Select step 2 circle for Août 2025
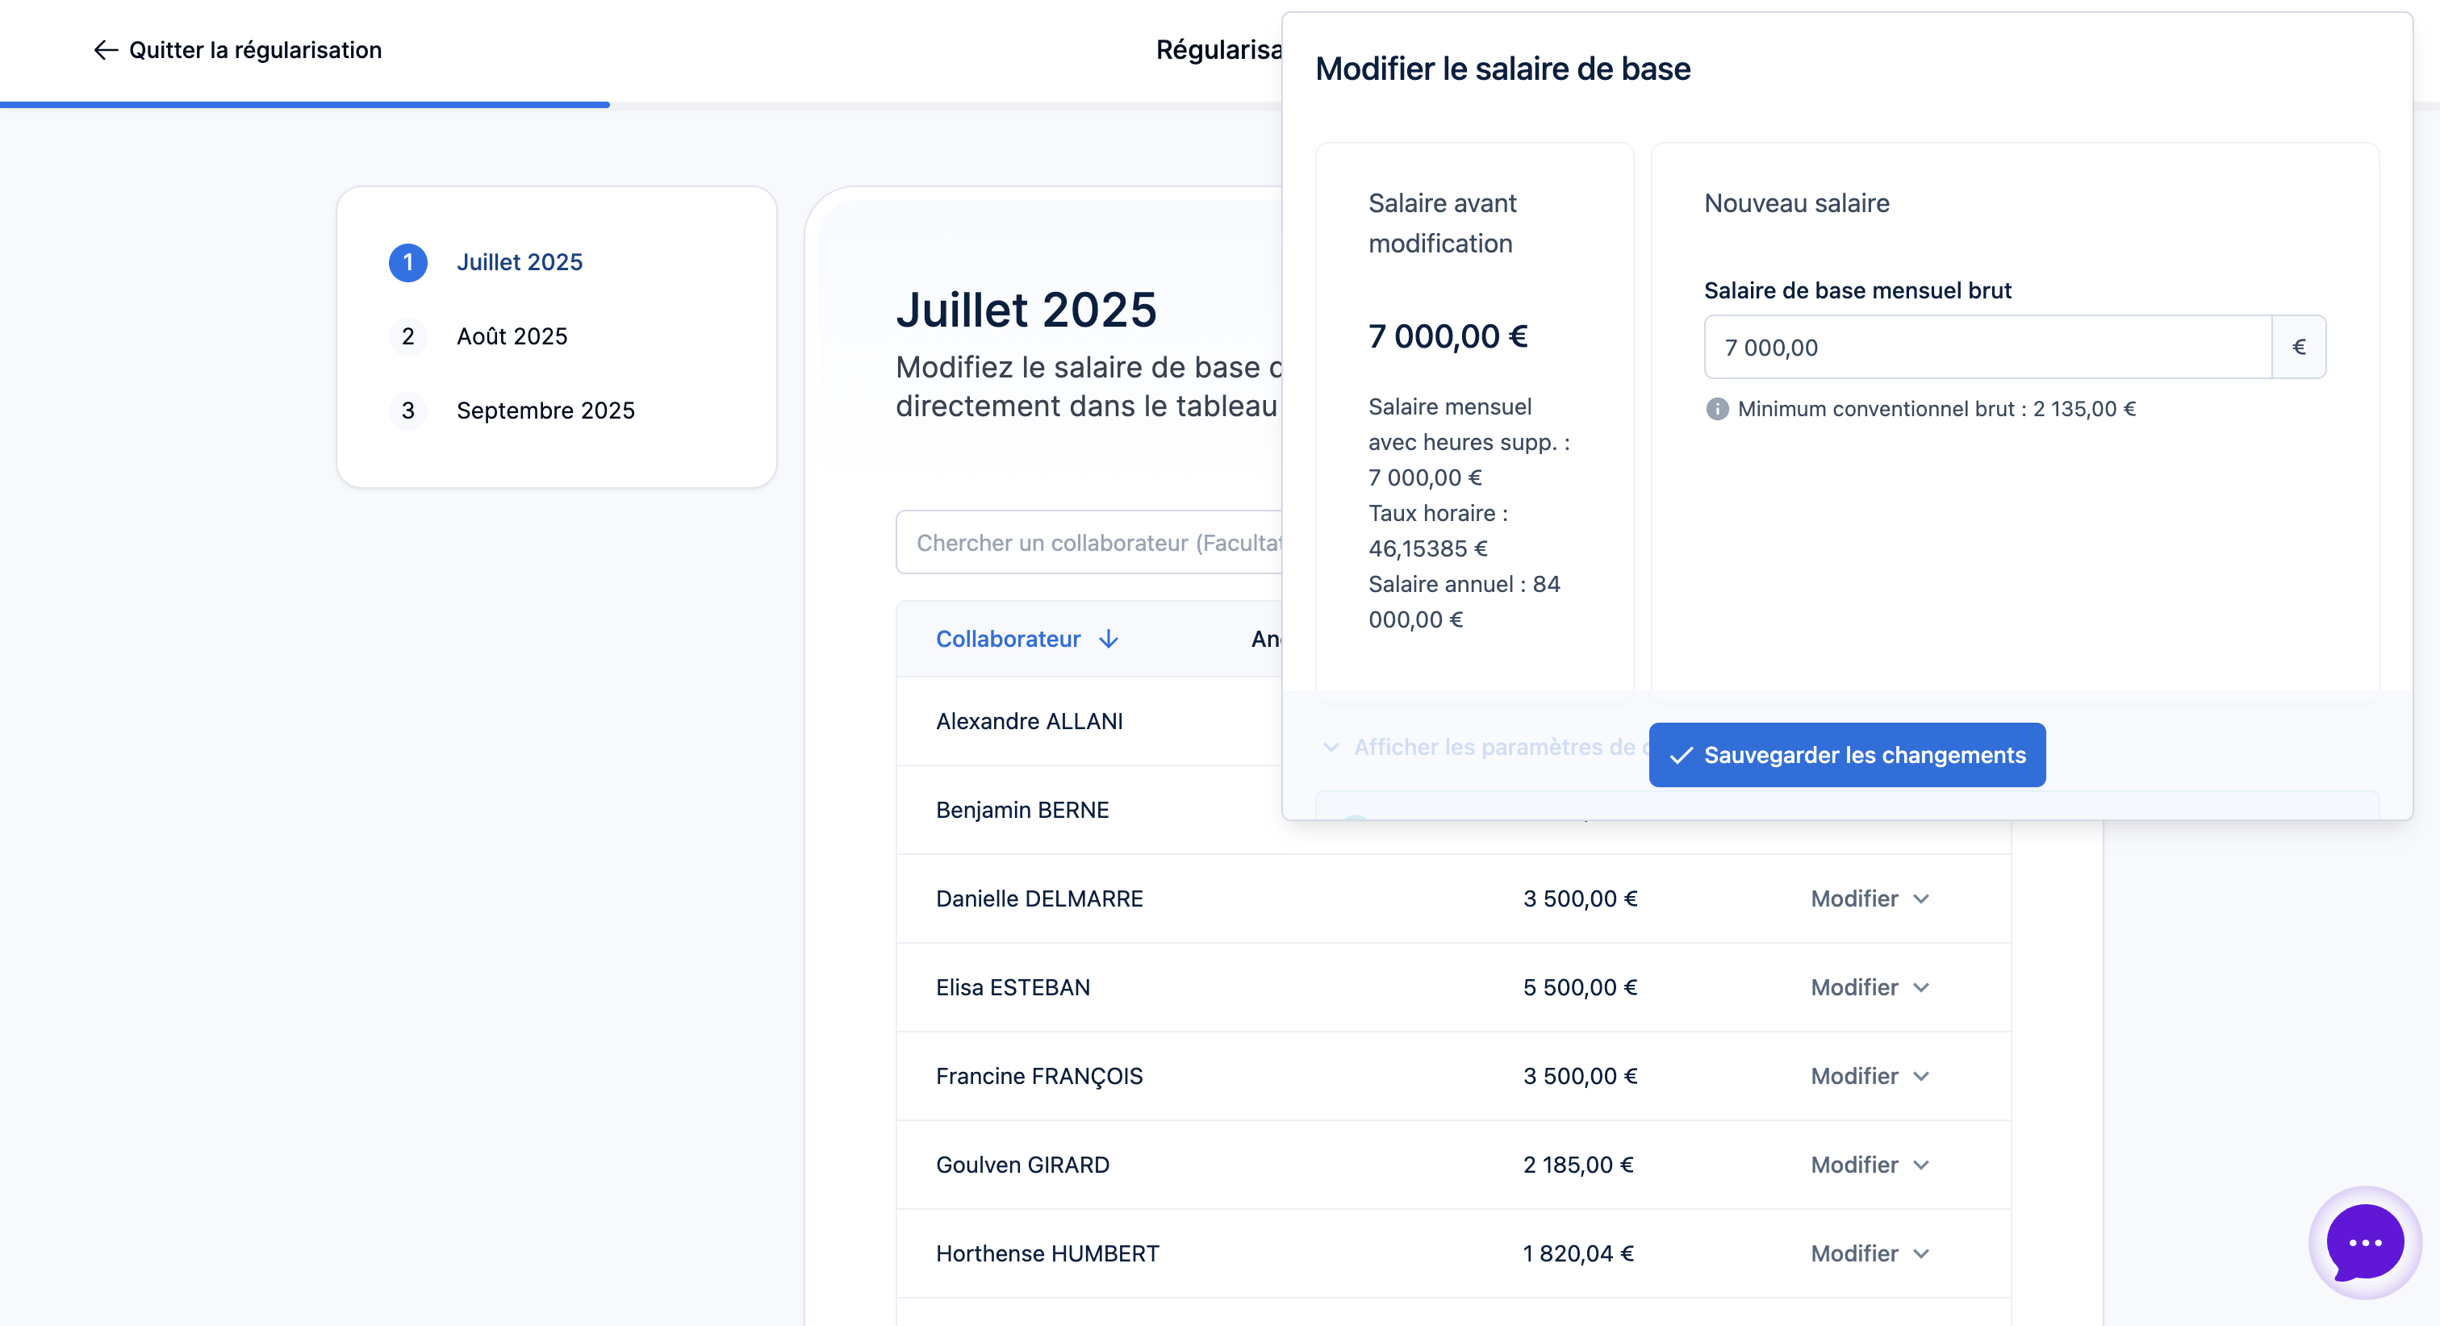 click(x=408, y=336)
